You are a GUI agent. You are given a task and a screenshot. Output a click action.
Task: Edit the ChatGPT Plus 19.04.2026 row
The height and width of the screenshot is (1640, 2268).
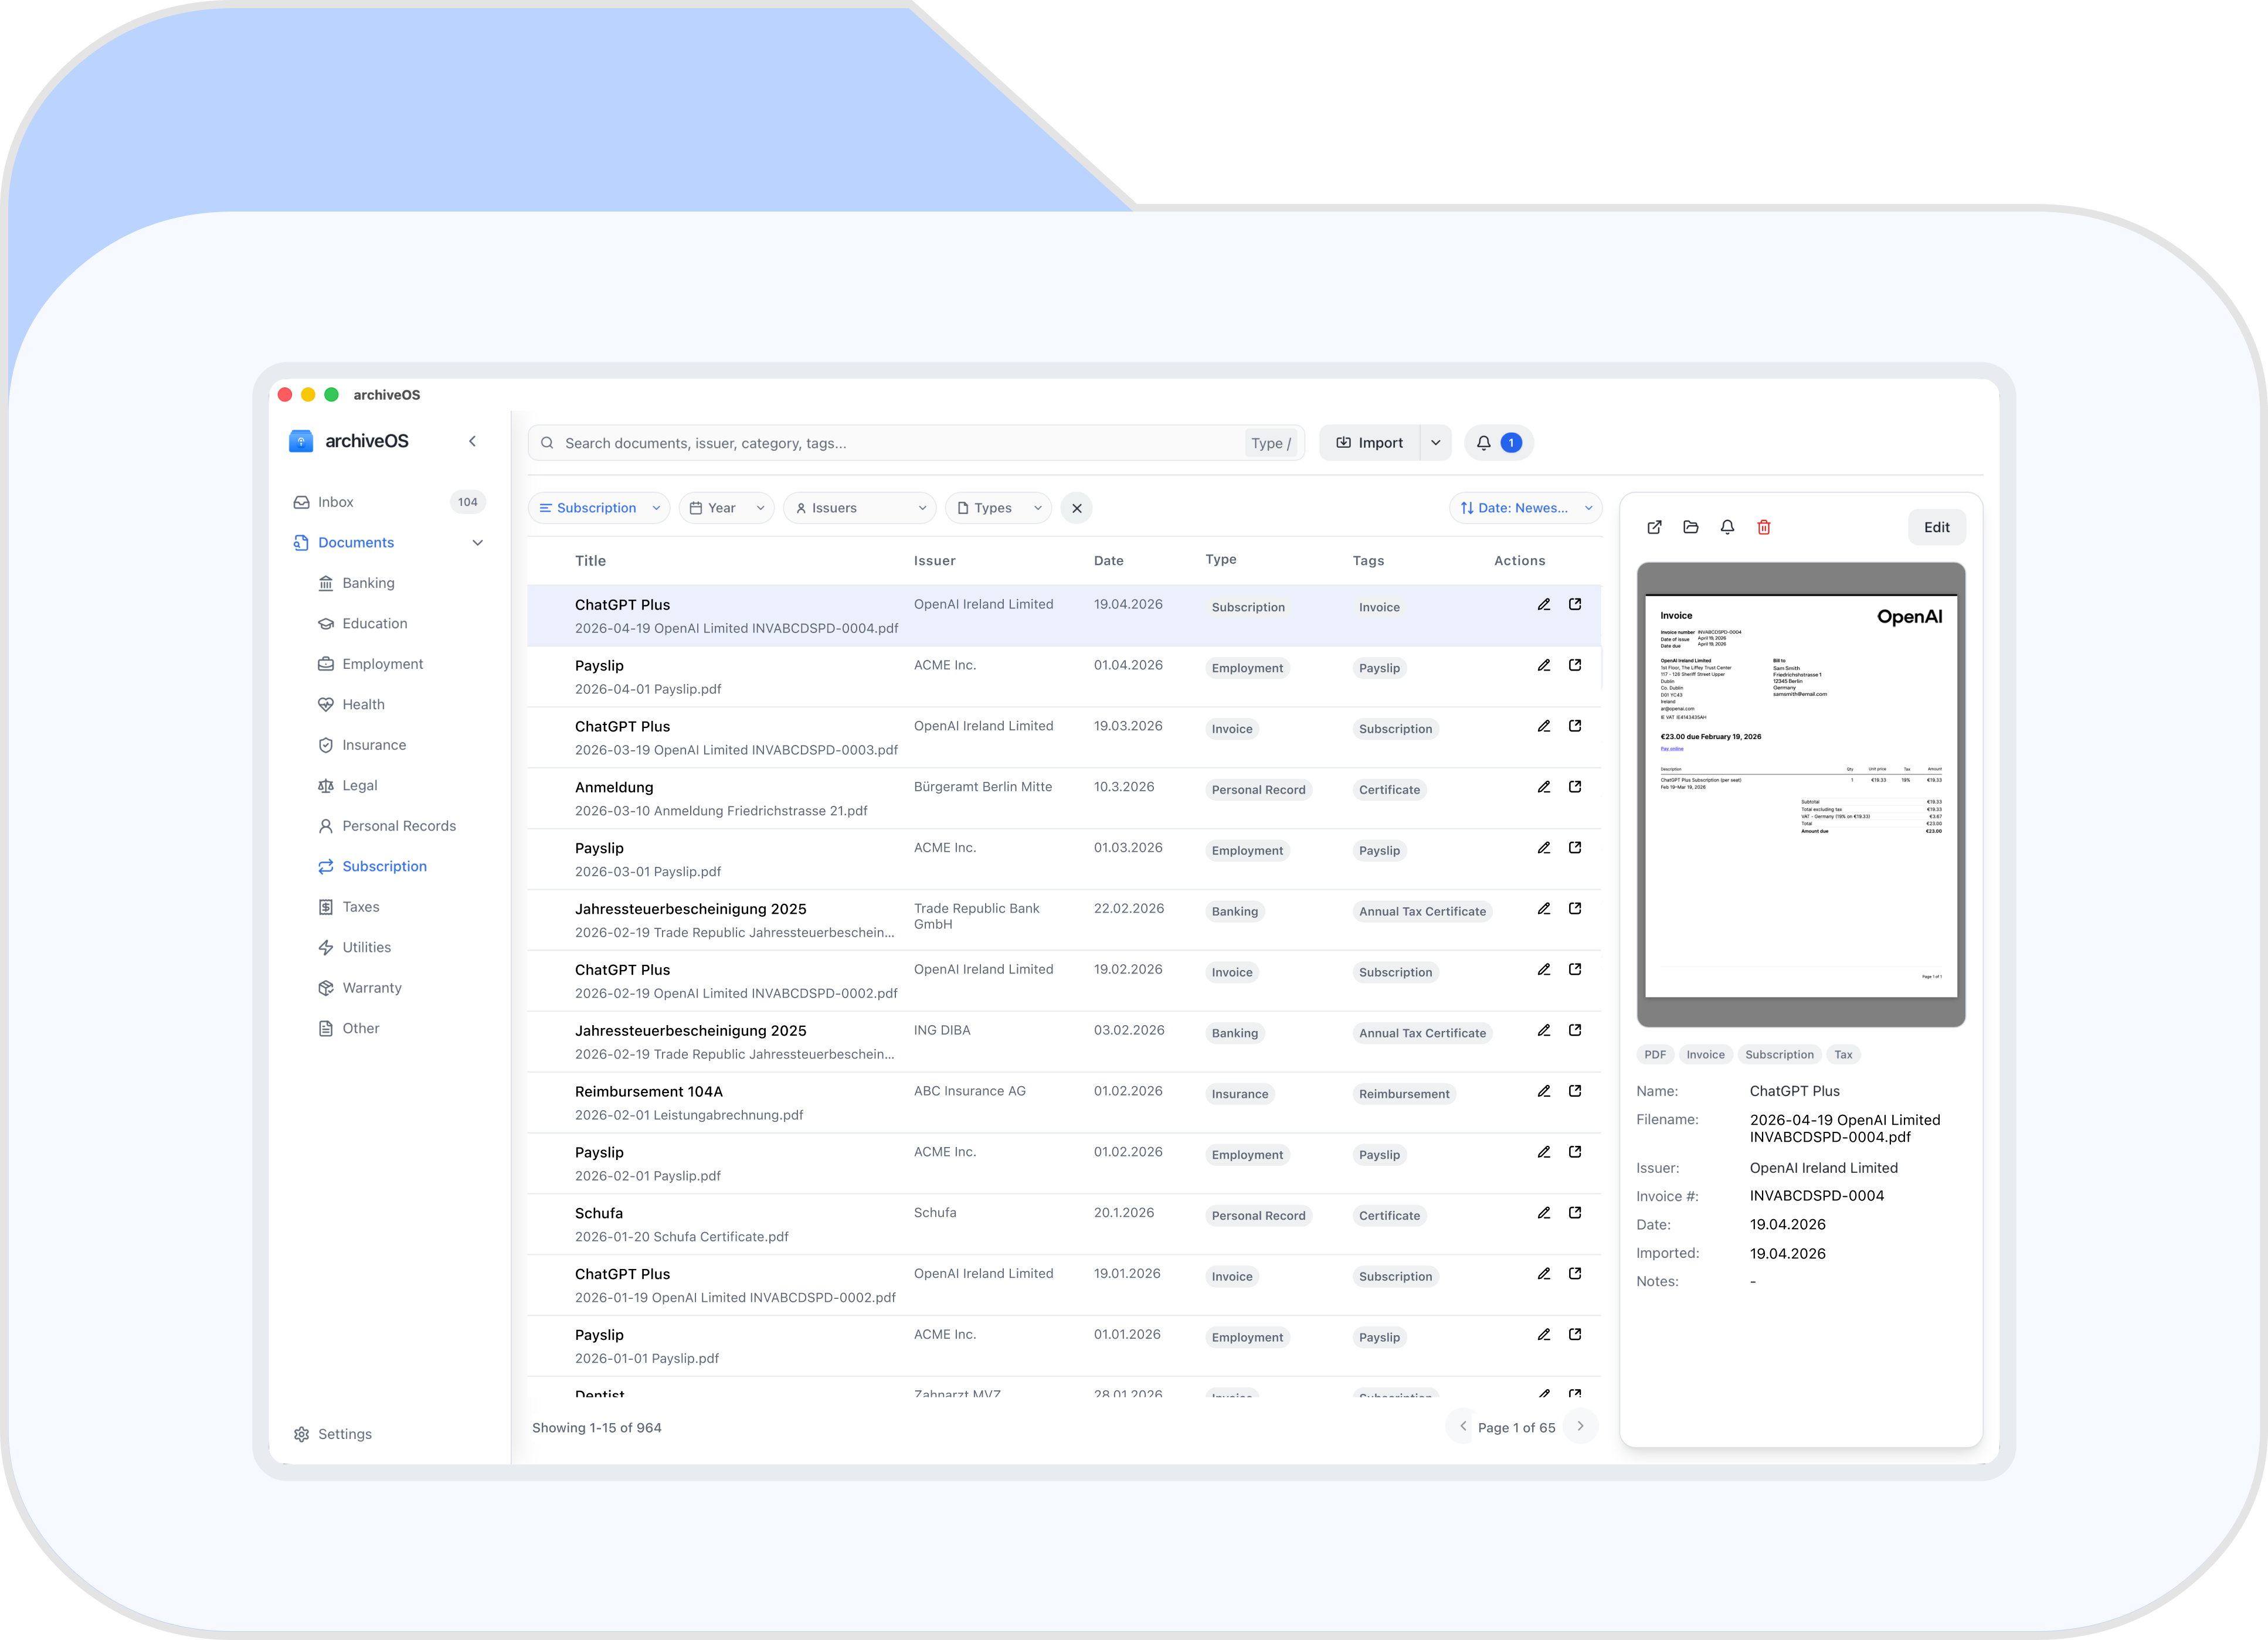click(x=1544, y=605)
